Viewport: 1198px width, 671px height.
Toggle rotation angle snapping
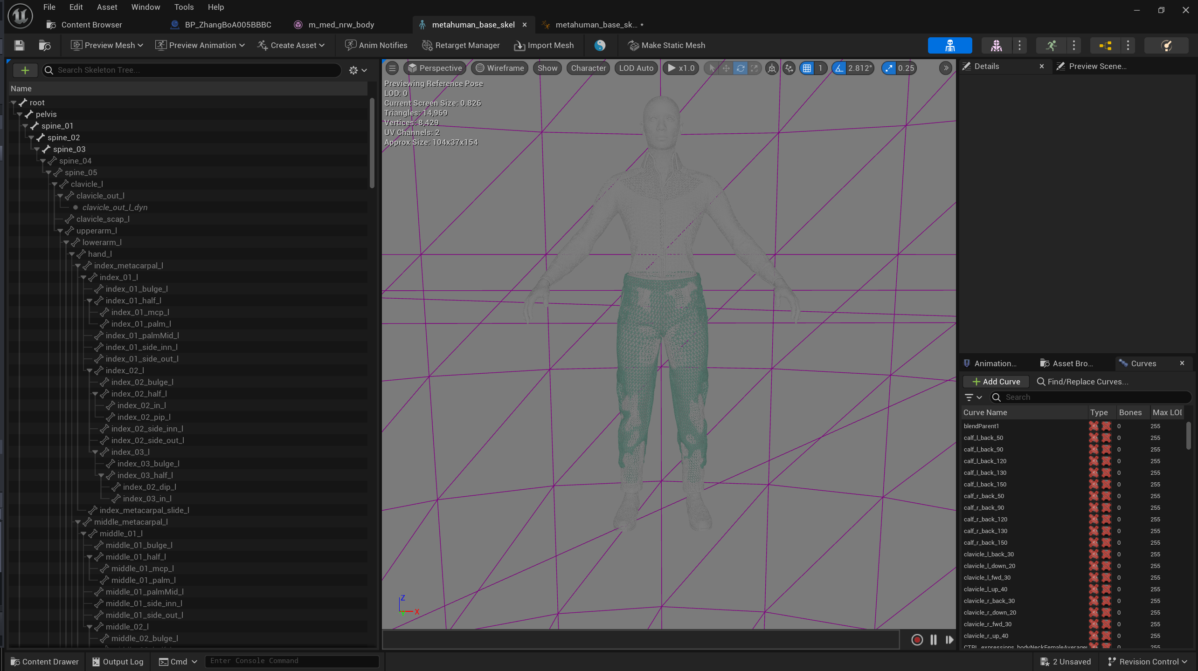839,68
